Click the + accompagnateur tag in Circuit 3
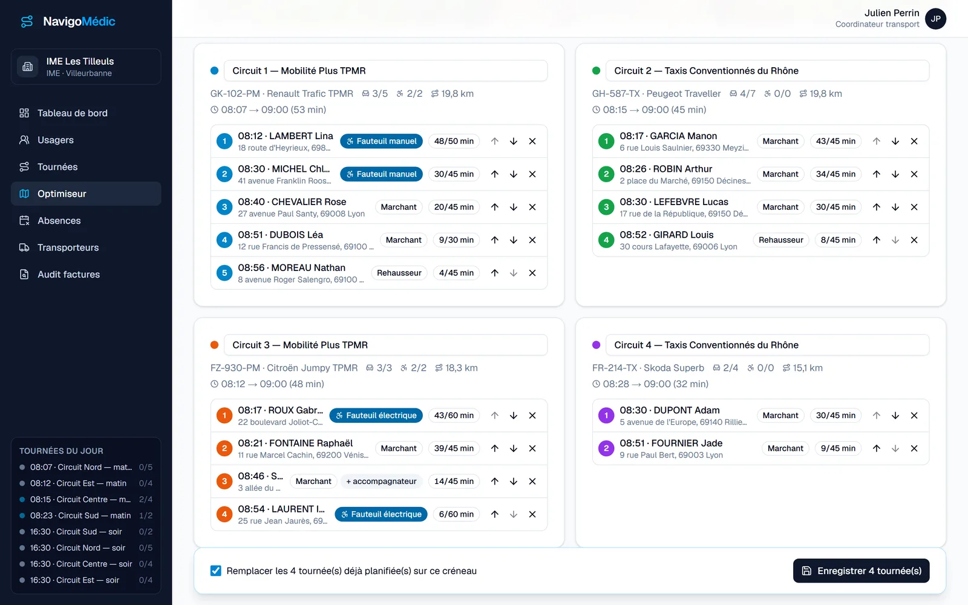The image size is (968, 605). (x=381, y=482)
